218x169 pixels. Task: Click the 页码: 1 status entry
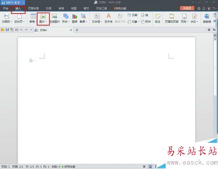[x=6, y=166]
